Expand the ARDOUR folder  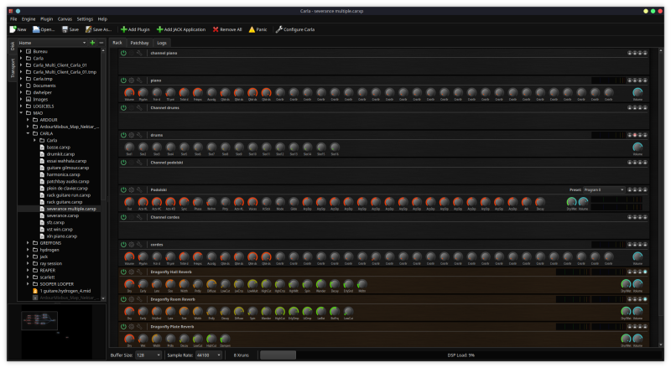coord(29,120)
